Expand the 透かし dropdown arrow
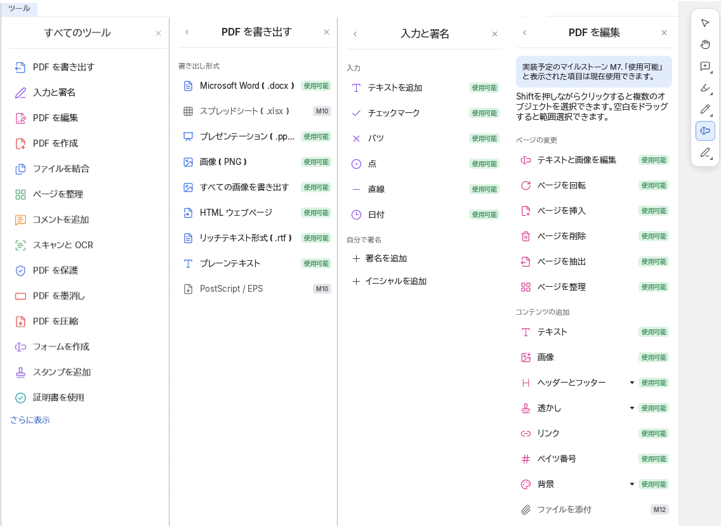The image size is (721, 526). coord(632,408)
